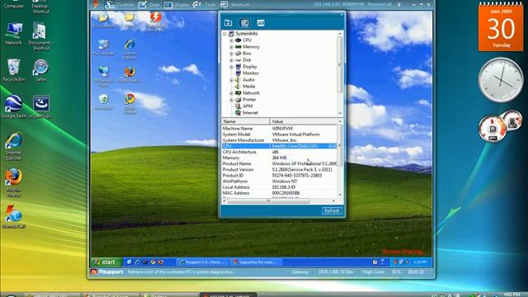
Task: Click the folder icon in the SystemInfo panel toolbar
Action: [x=228, y=23]
